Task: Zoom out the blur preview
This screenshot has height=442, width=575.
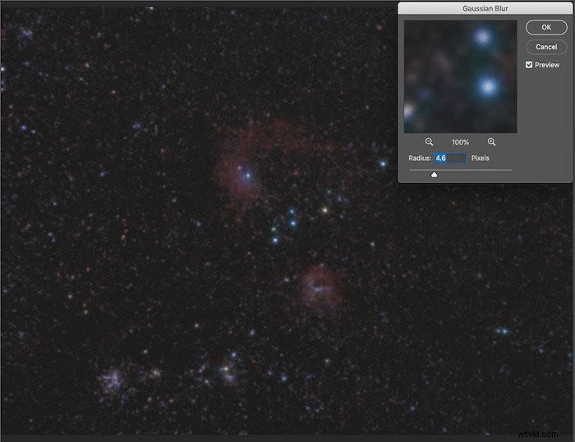Action: 429,141
